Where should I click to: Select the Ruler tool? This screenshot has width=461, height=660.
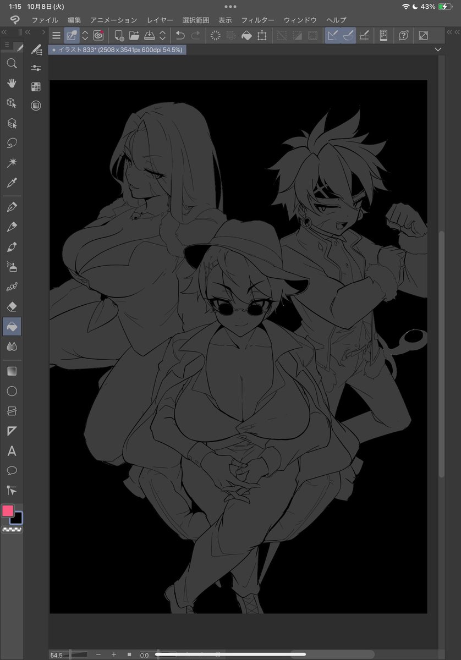click(12, 431)
